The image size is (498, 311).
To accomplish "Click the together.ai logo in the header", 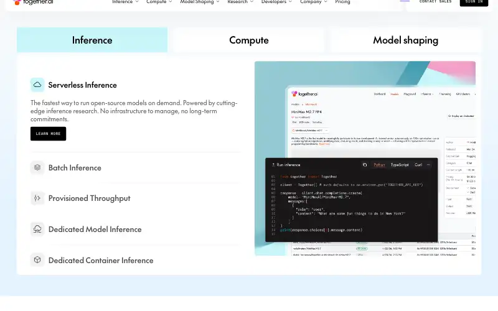I will pos(33,2).
